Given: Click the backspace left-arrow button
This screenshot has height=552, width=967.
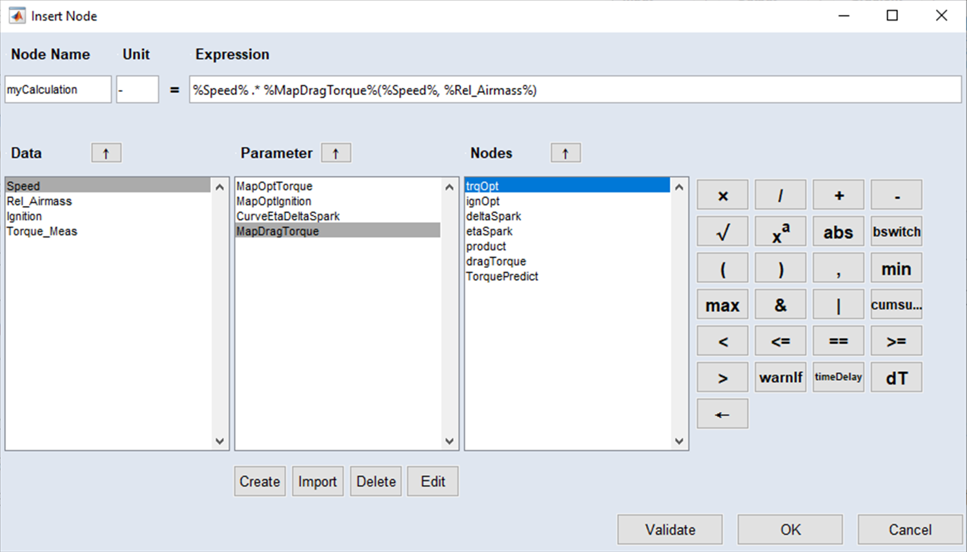Looking at the screenshot, I should pyautogui.click(x=722, y=414).
